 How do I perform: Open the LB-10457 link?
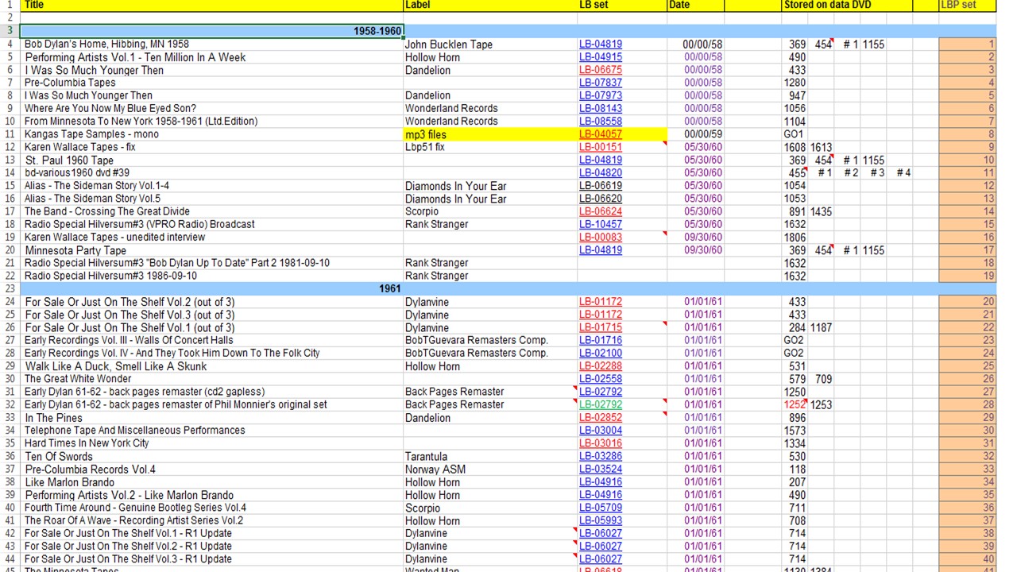[x=600, y=224]
